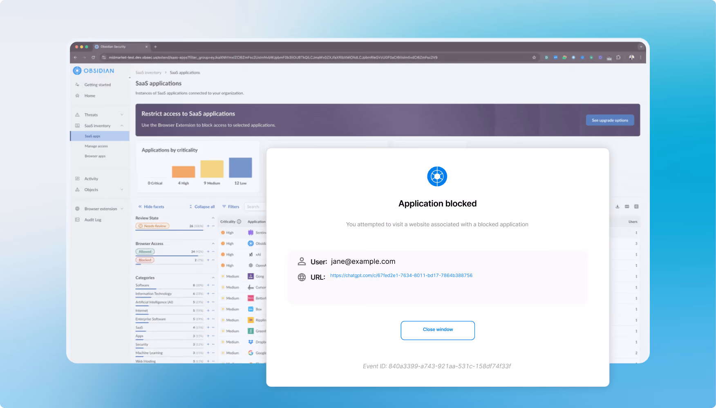
Task: Select the Blocked facet chip
Action: tap(145, 261)
